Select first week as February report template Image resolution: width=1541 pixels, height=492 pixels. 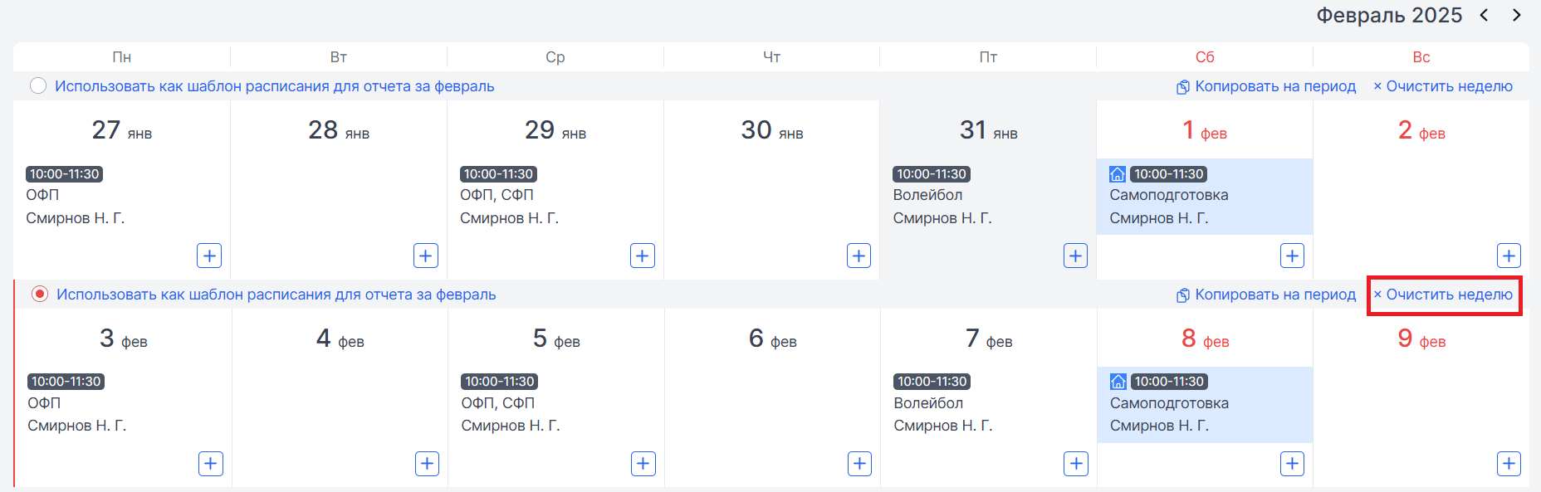click(38, 86)
